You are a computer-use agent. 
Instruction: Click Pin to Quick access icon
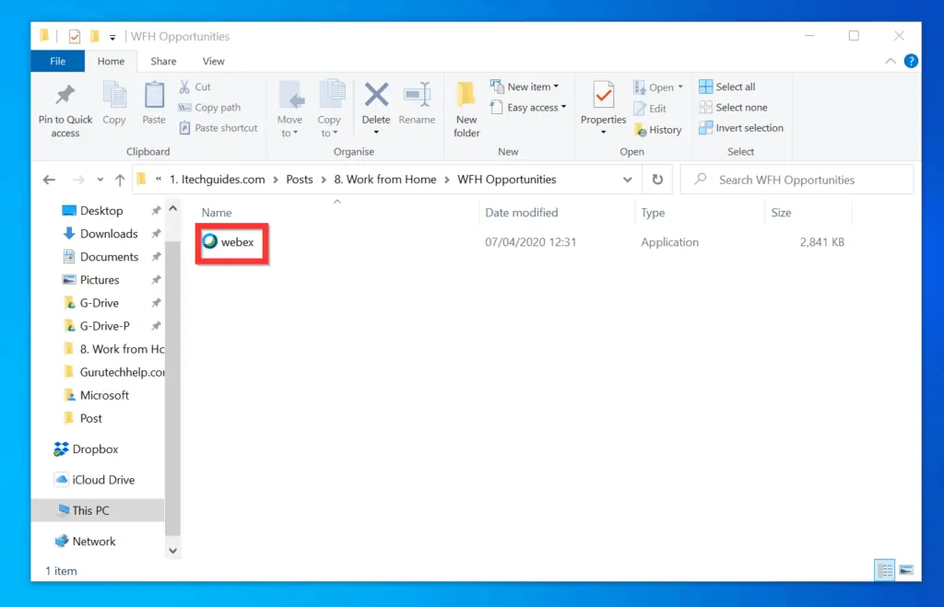[x=65, y=95]
